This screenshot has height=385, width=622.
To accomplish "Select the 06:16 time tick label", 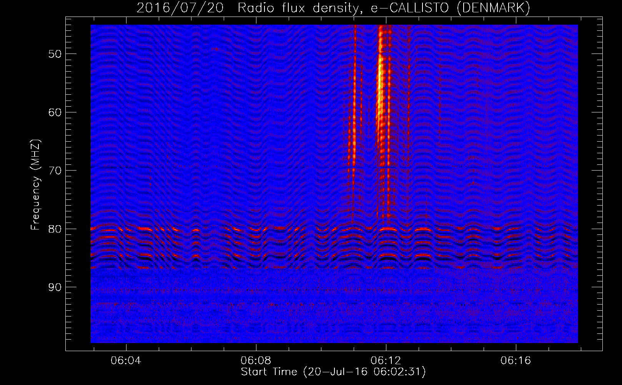I will (x=516, y=361).
